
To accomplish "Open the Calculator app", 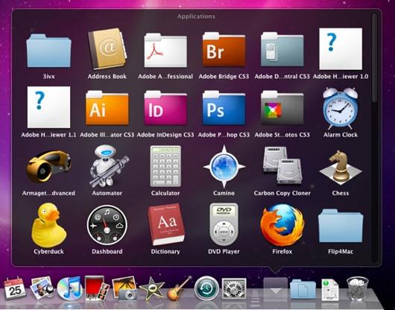I will pos(165,166).
